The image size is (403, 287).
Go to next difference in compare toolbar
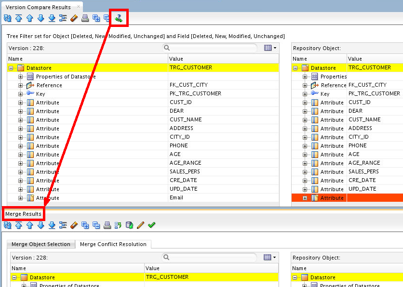[x=40, y=18]
